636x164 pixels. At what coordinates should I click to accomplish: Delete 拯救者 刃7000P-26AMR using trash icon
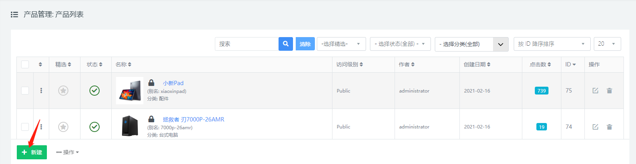(609, 127)
